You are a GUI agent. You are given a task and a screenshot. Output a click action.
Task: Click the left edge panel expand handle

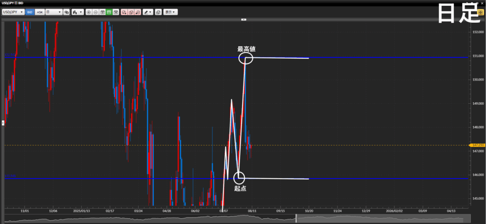coord(2,123)
